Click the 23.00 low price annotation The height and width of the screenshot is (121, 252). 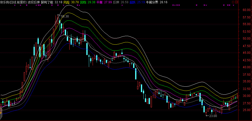pos(213,116)
